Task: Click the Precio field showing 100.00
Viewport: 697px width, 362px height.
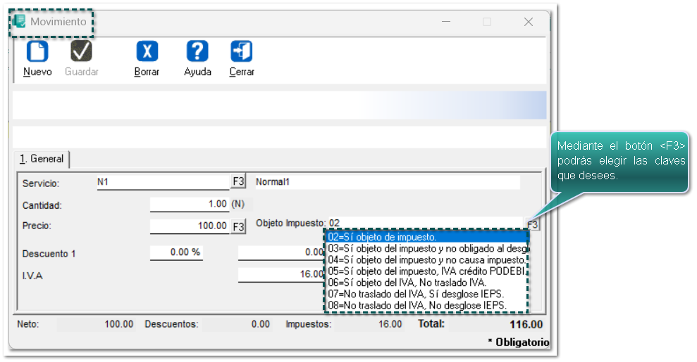Action: (189, 226)
